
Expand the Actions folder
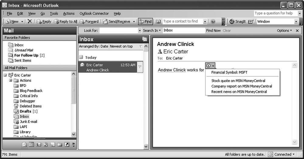pos(10,80)
